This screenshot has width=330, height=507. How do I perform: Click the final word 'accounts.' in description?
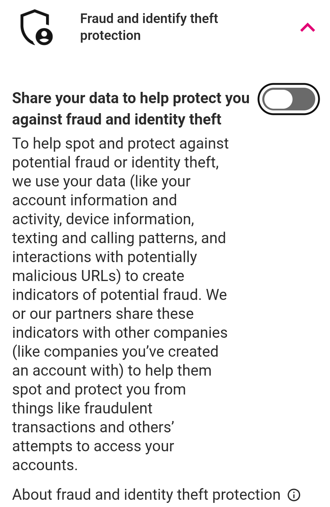coord(45,465)
